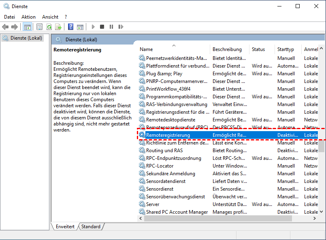Stop the service with the square icon
Viewport: 326px width, 240px height.
102,27
